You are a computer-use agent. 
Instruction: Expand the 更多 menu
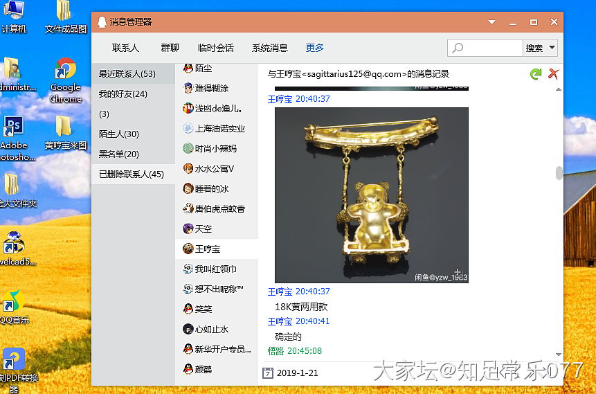(315, 48)
